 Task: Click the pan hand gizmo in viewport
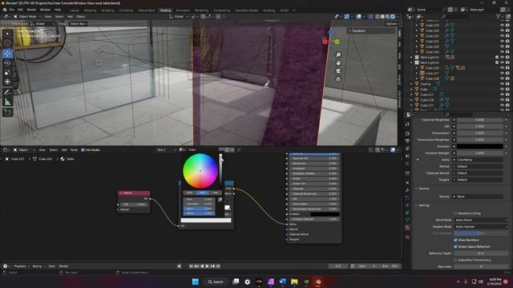coord(338,63)
